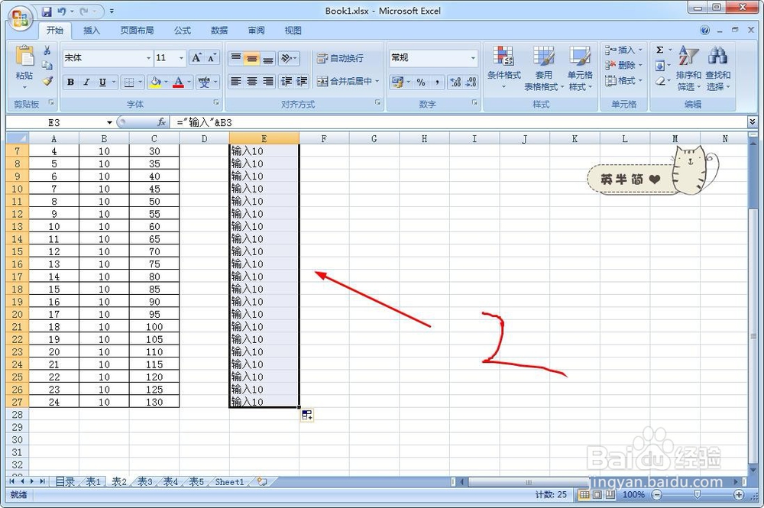764x508 pixels.
Task: Switch to the 公式 ribbon tab
Action: coord(183,31)
